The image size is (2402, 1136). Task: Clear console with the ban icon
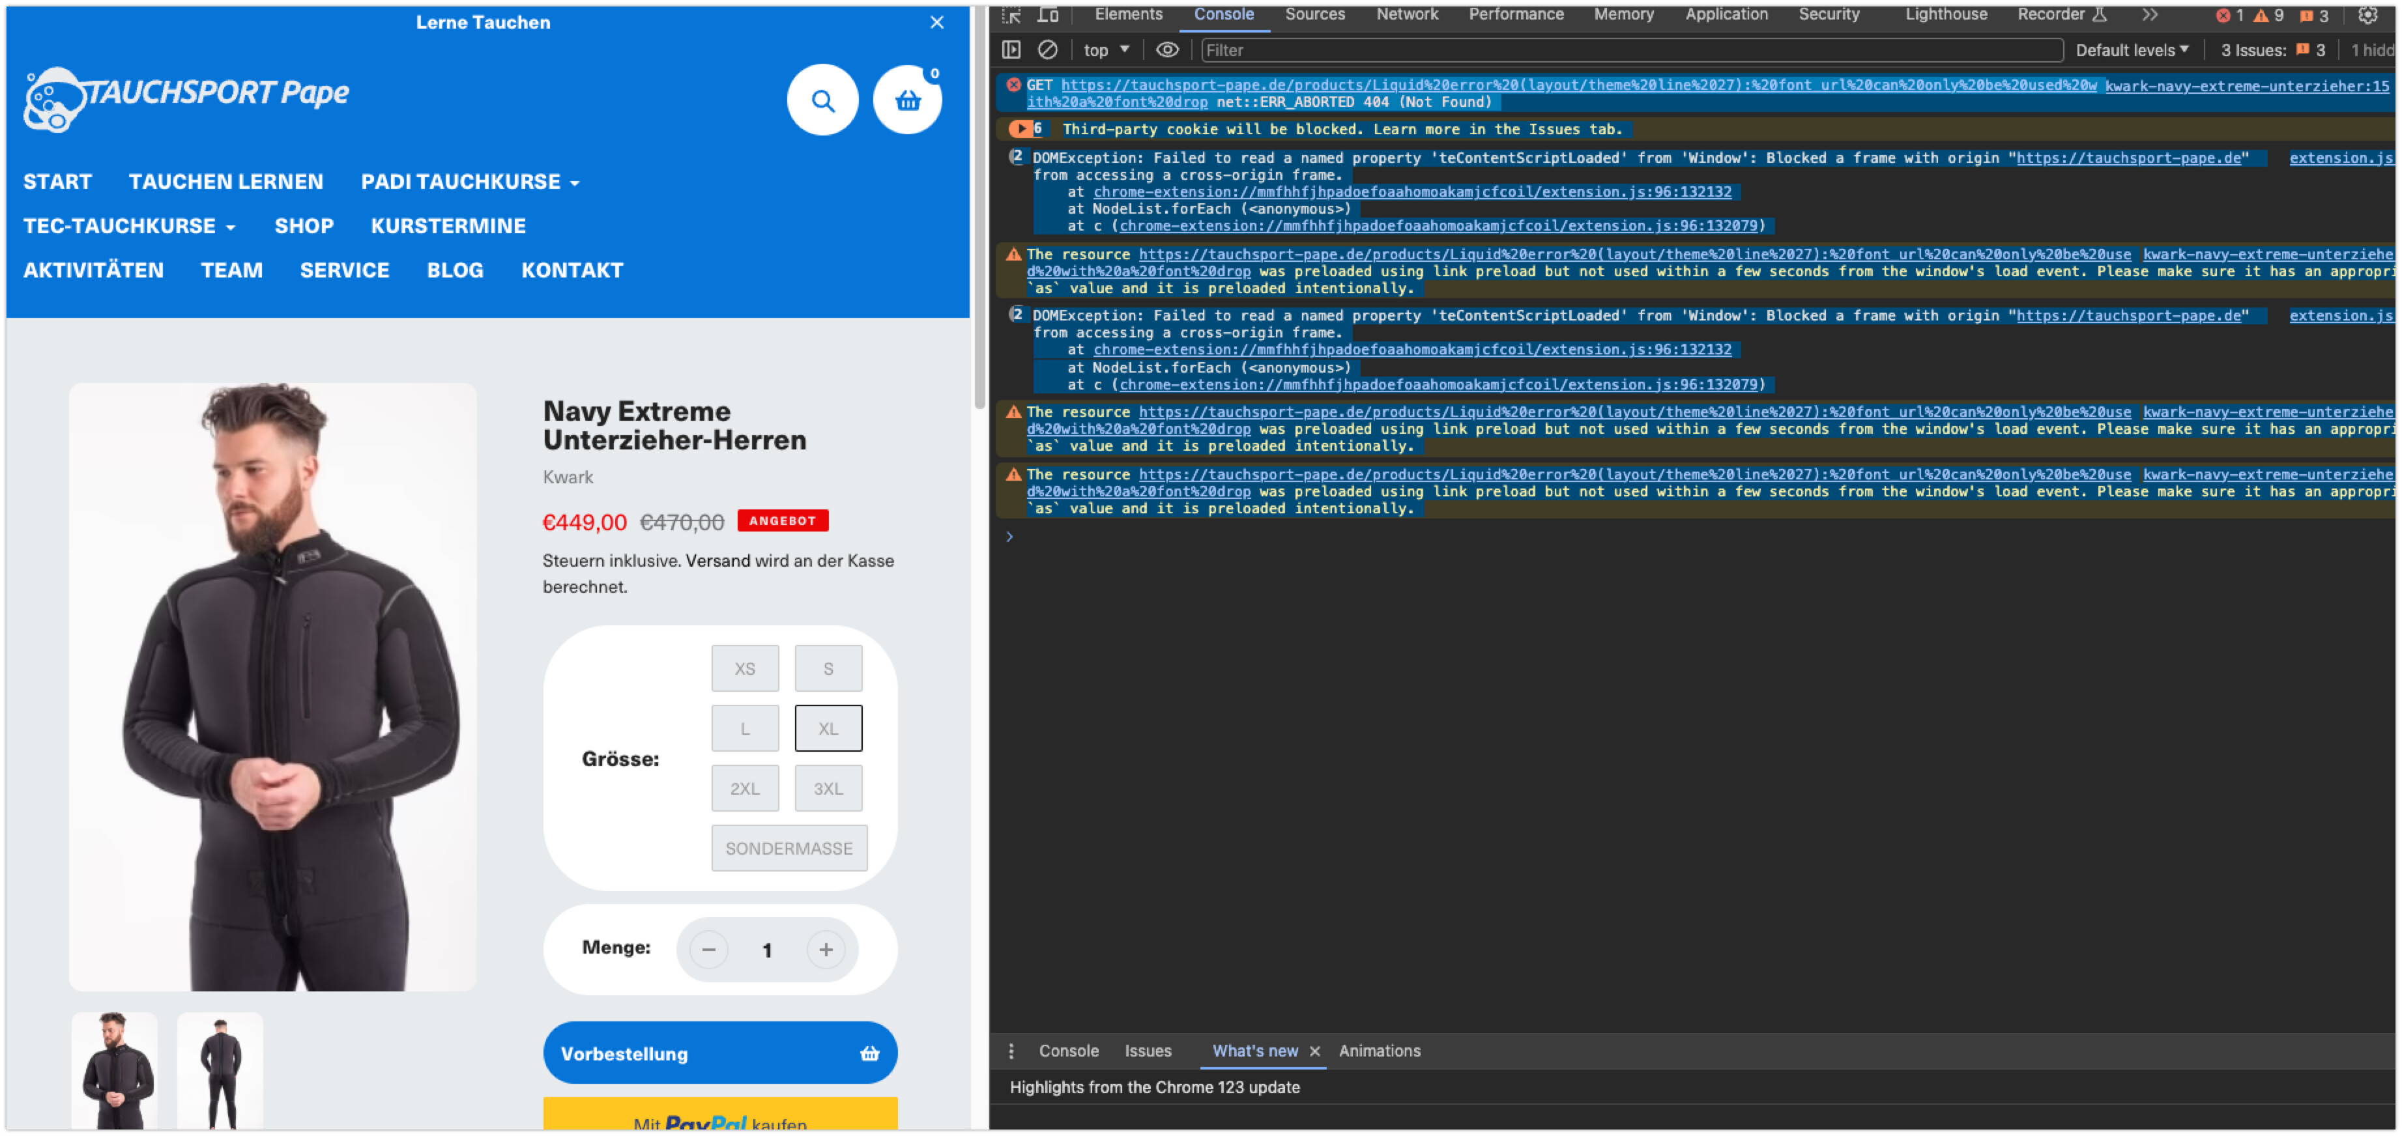tap(1047, 50)
